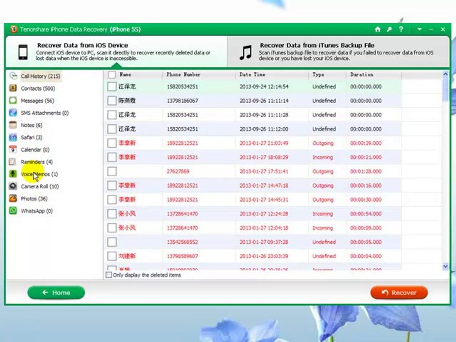Click the Camera Roll icon
Image resolution: width=456 pixels, height=342 pixels.
coord(13,186)
